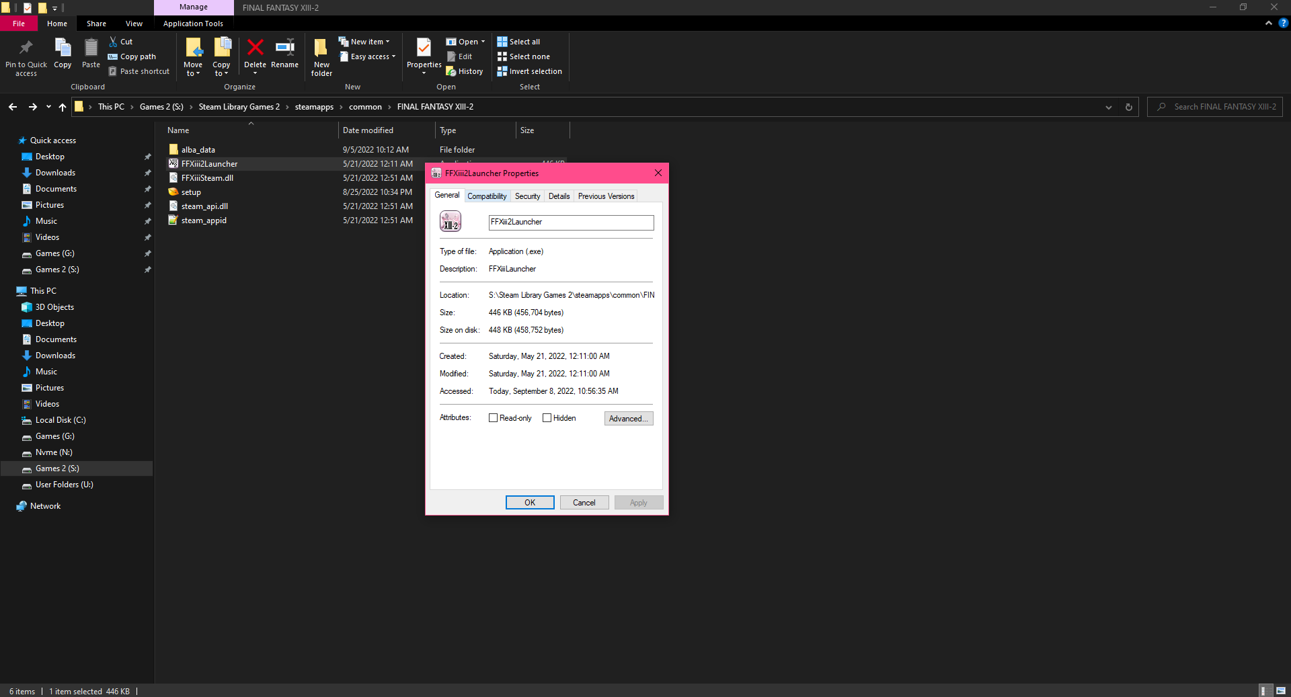1291x697 pixels.
Task: Click steamapps in the address breadcrumb
Action: pyautogui.click(x=314, y=107)
